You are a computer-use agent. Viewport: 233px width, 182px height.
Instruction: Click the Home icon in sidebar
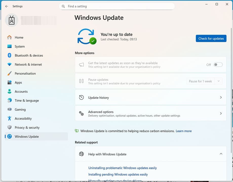point(9,37)
